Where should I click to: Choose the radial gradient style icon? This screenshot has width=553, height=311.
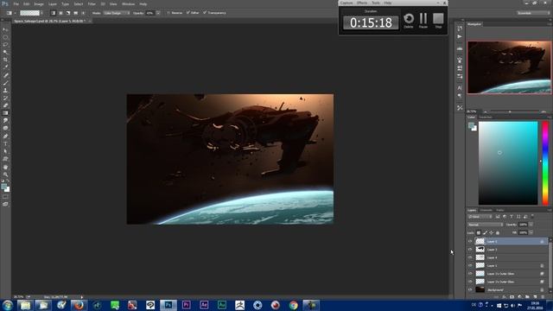point(60,13)
